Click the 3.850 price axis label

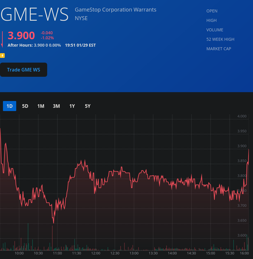[242, 161]
